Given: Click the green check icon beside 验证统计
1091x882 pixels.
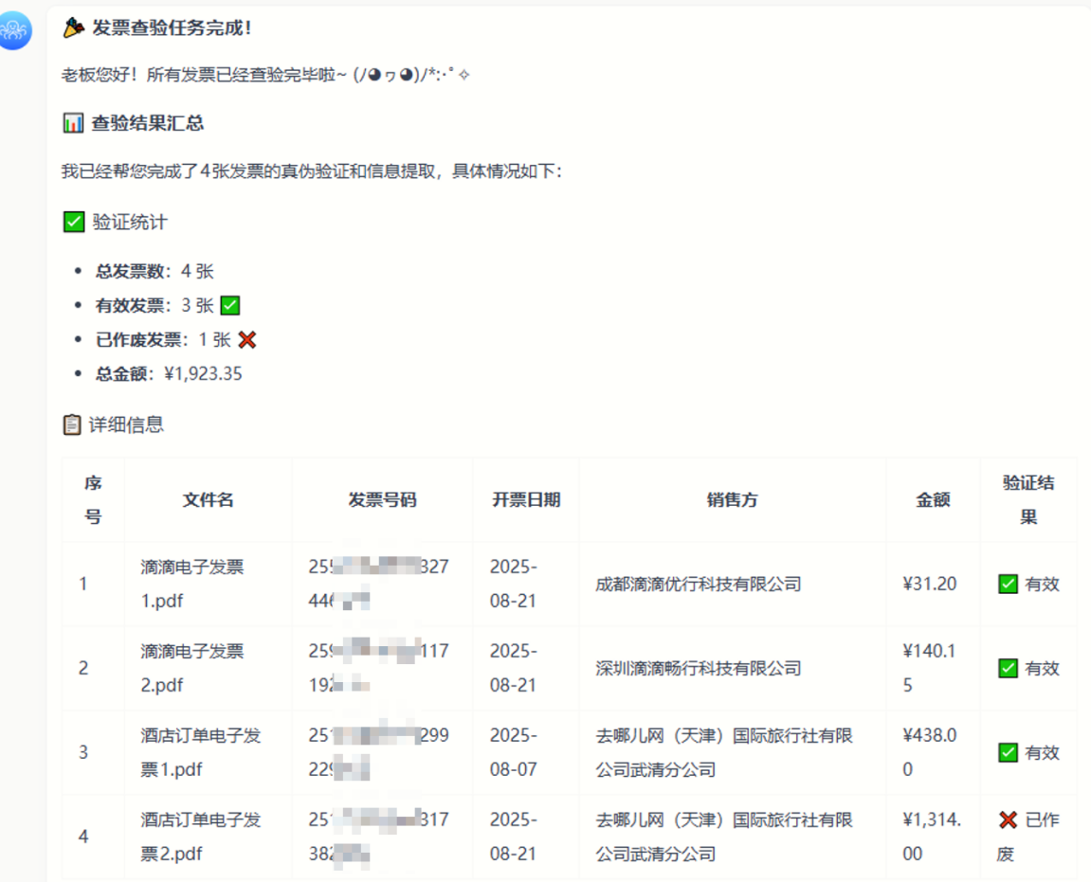Looking at the screenshot, I should [74, 223].
